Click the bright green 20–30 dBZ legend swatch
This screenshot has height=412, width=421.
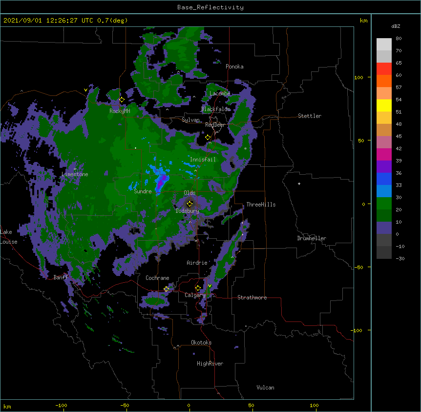tap(384, 204)
